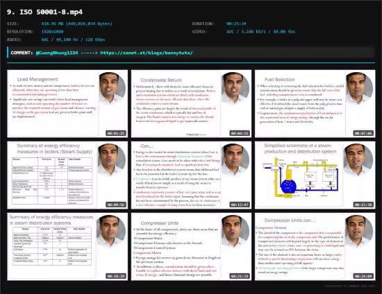Image resolution: width=382 pixels, height=294 pixels.
Task: Click the title '9. ISO 50001-8.mp4'
Action: pyautogui.click(x=45, y=12)
